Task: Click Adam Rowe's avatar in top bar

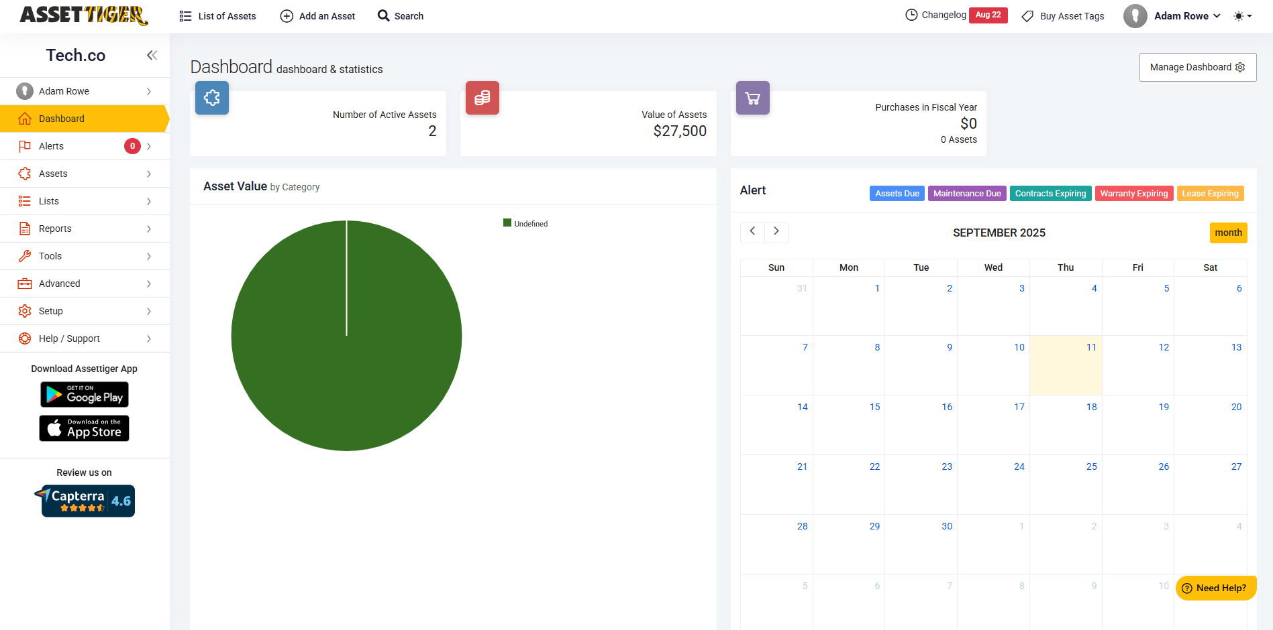Action: (x=1135, y=16)
